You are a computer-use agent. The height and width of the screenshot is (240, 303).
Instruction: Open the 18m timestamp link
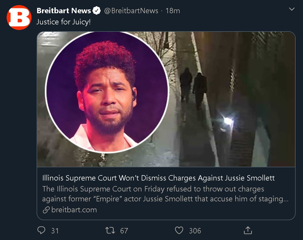(172, 11)
